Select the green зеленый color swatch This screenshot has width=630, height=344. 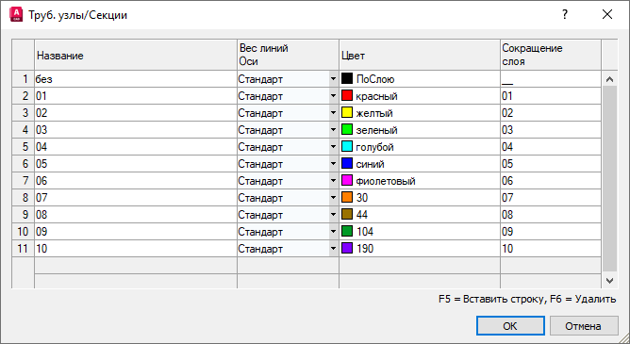tap(347, 129)
